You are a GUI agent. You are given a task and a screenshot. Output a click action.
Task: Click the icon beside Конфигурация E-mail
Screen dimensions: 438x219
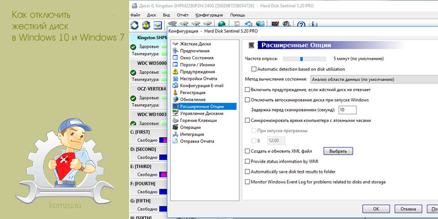[175, 85]
